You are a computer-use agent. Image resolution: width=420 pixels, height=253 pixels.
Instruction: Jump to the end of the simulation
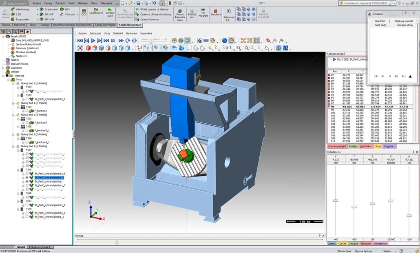(x=106, y=41)
